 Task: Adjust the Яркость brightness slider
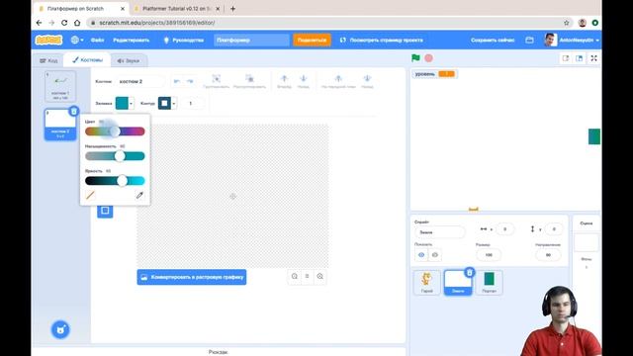pos(115,181)
